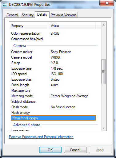Click the Value column header
This screenshot has width=116, height=158.
coord(72,26)
